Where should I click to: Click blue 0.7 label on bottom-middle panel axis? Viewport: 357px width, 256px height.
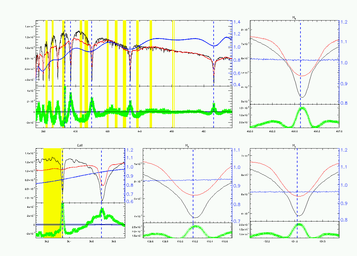click(237, 221)
